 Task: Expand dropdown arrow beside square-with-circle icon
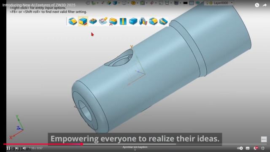[x=146, y=3]
